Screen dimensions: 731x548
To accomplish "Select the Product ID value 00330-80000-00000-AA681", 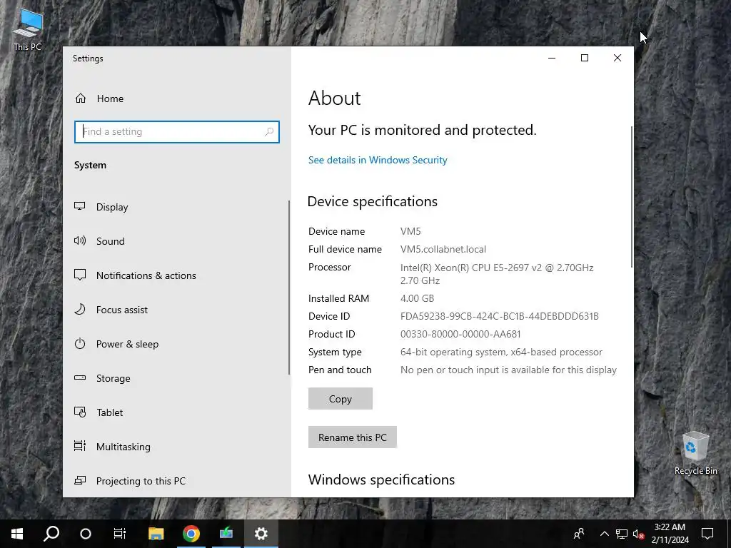I will 460,334.
